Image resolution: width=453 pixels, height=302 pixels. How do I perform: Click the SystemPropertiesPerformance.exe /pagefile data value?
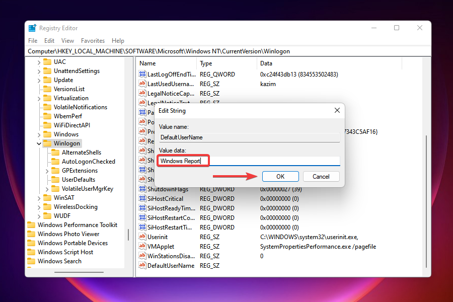[x=318, y=247]
